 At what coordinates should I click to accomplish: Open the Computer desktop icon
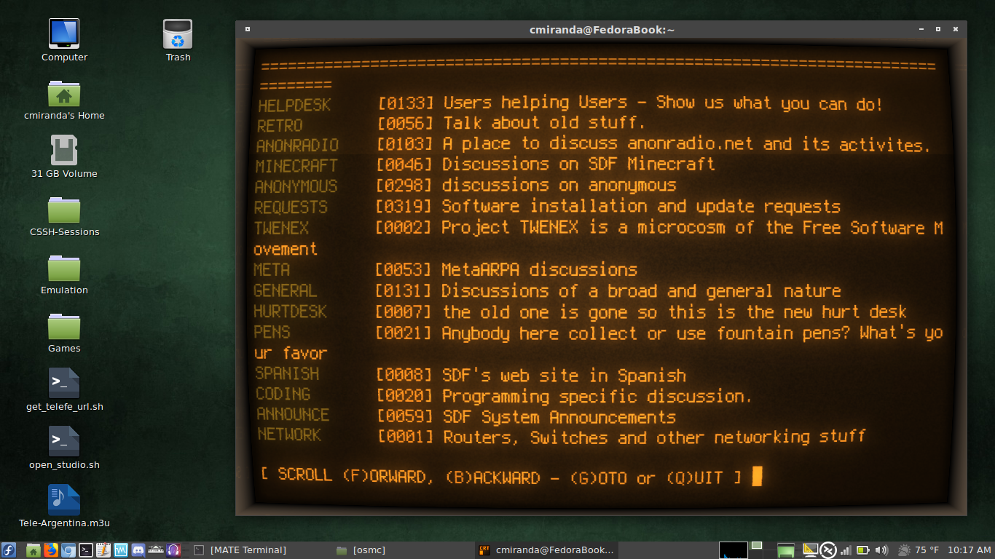[x=64, y=41]
